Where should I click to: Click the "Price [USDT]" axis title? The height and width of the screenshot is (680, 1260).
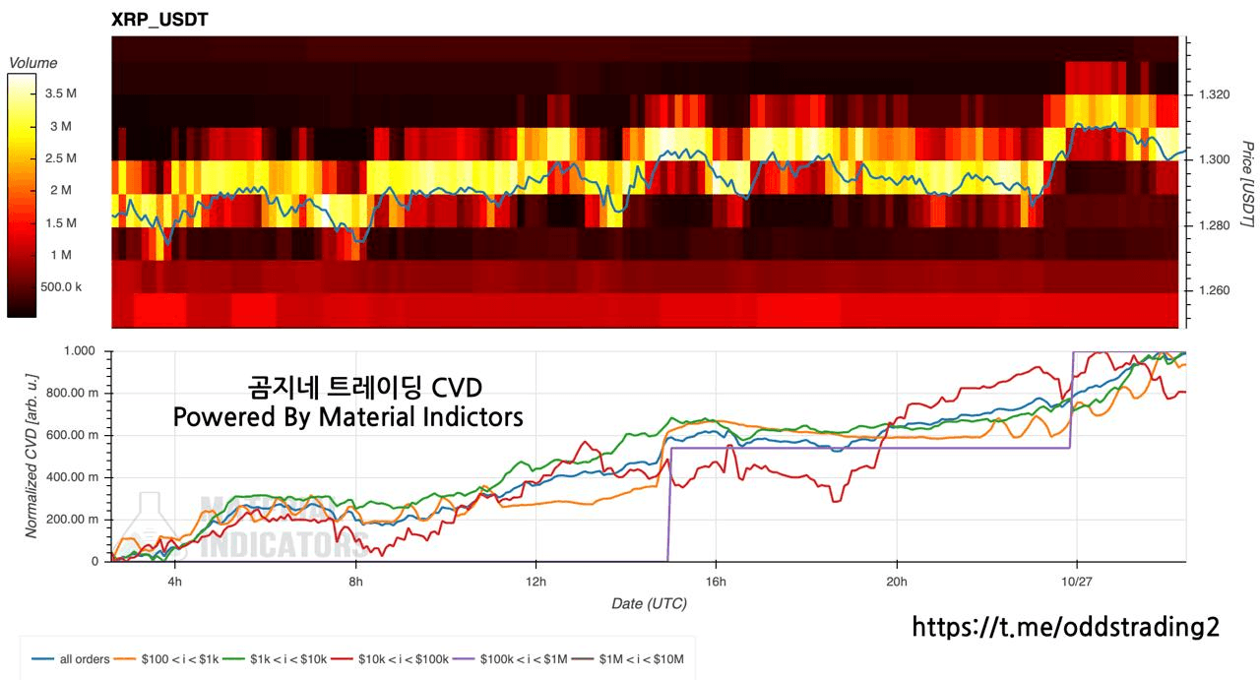pyautogui.click(x=1246, y=184)
